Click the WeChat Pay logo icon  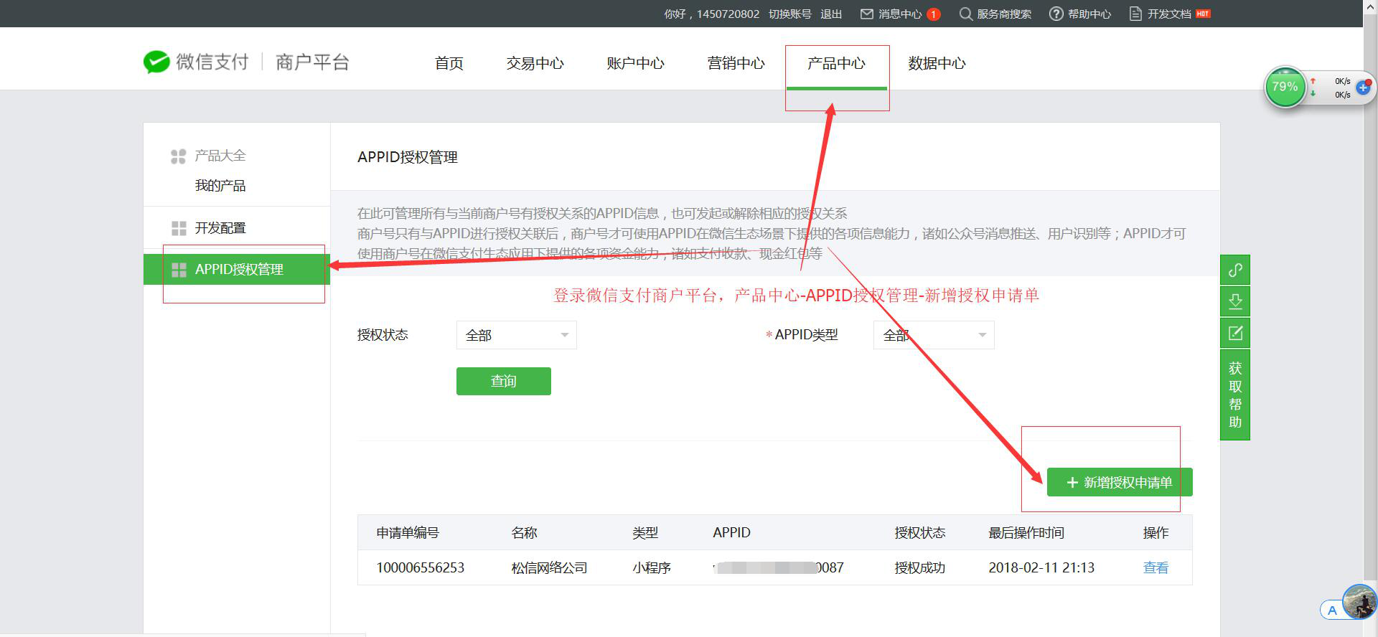pyautogui.click(x=156, y=62)
